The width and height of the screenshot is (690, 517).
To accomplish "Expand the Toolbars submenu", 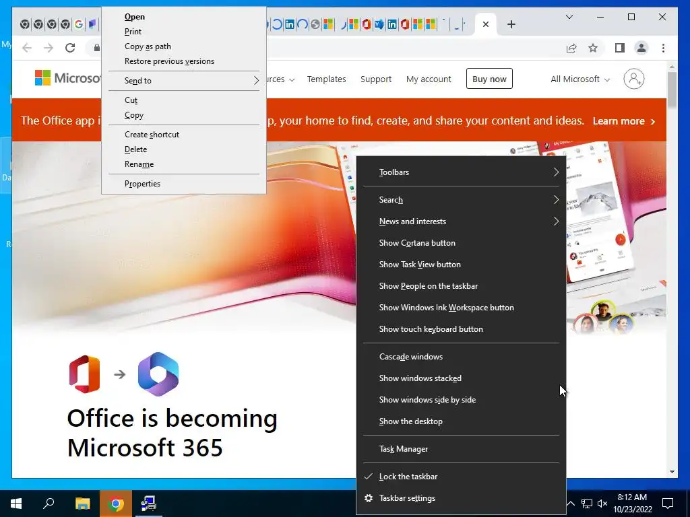I will pyautogui.click(x=461, y=172).
